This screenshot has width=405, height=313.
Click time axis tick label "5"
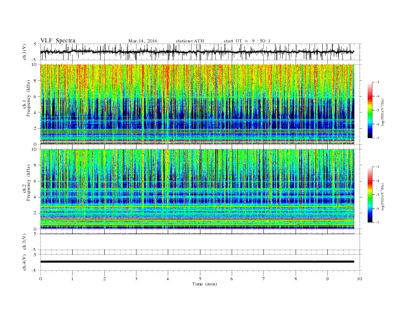click(x=200, y=279)
